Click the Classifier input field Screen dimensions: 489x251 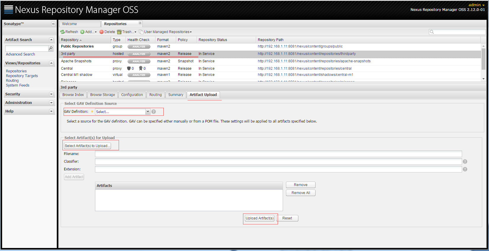278,162
